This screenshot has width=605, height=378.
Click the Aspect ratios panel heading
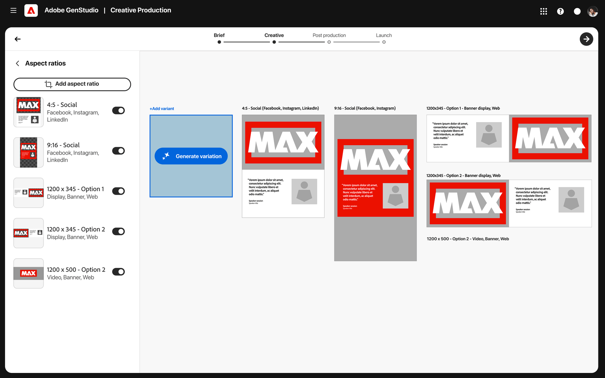click(x=45, y=63)
